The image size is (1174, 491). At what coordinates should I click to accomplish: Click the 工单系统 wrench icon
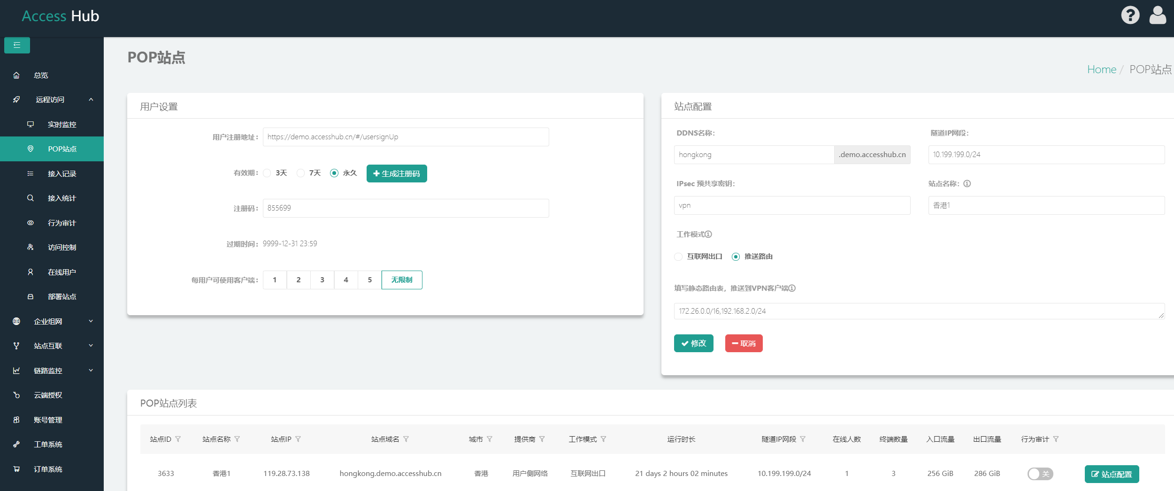[16, 444]
